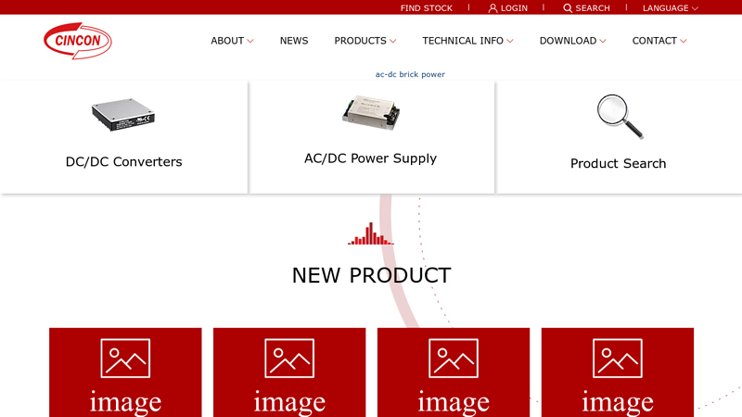Click the search magnifier icon in top bar
Screen dimensions: 742x417
(568, 8)
